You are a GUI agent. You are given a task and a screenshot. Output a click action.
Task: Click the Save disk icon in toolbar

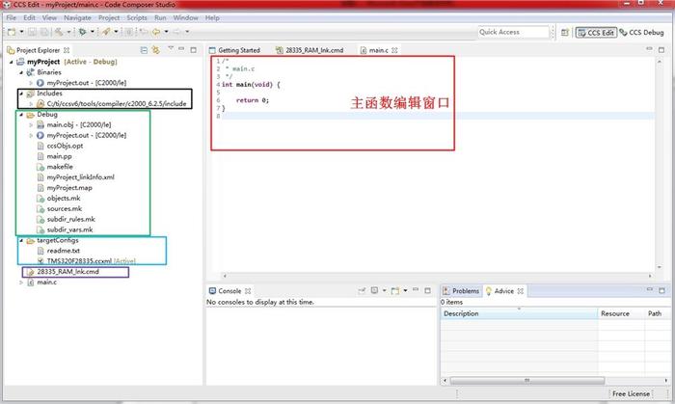[x=32, y=32]
